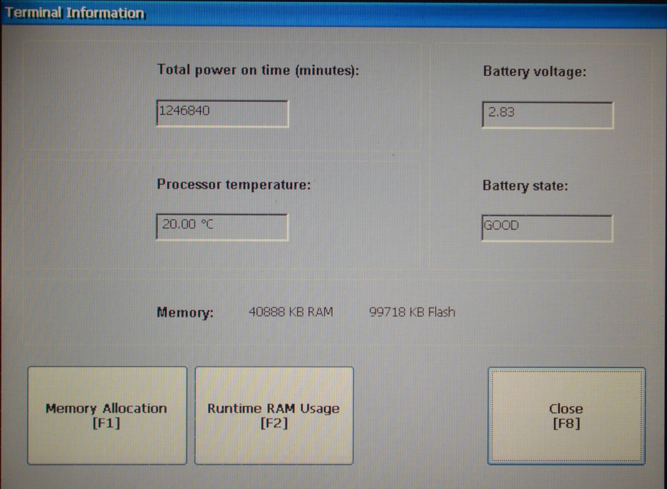Click the battery voltage value 2.83
The image size is (667, 489).
click(548, 115)
